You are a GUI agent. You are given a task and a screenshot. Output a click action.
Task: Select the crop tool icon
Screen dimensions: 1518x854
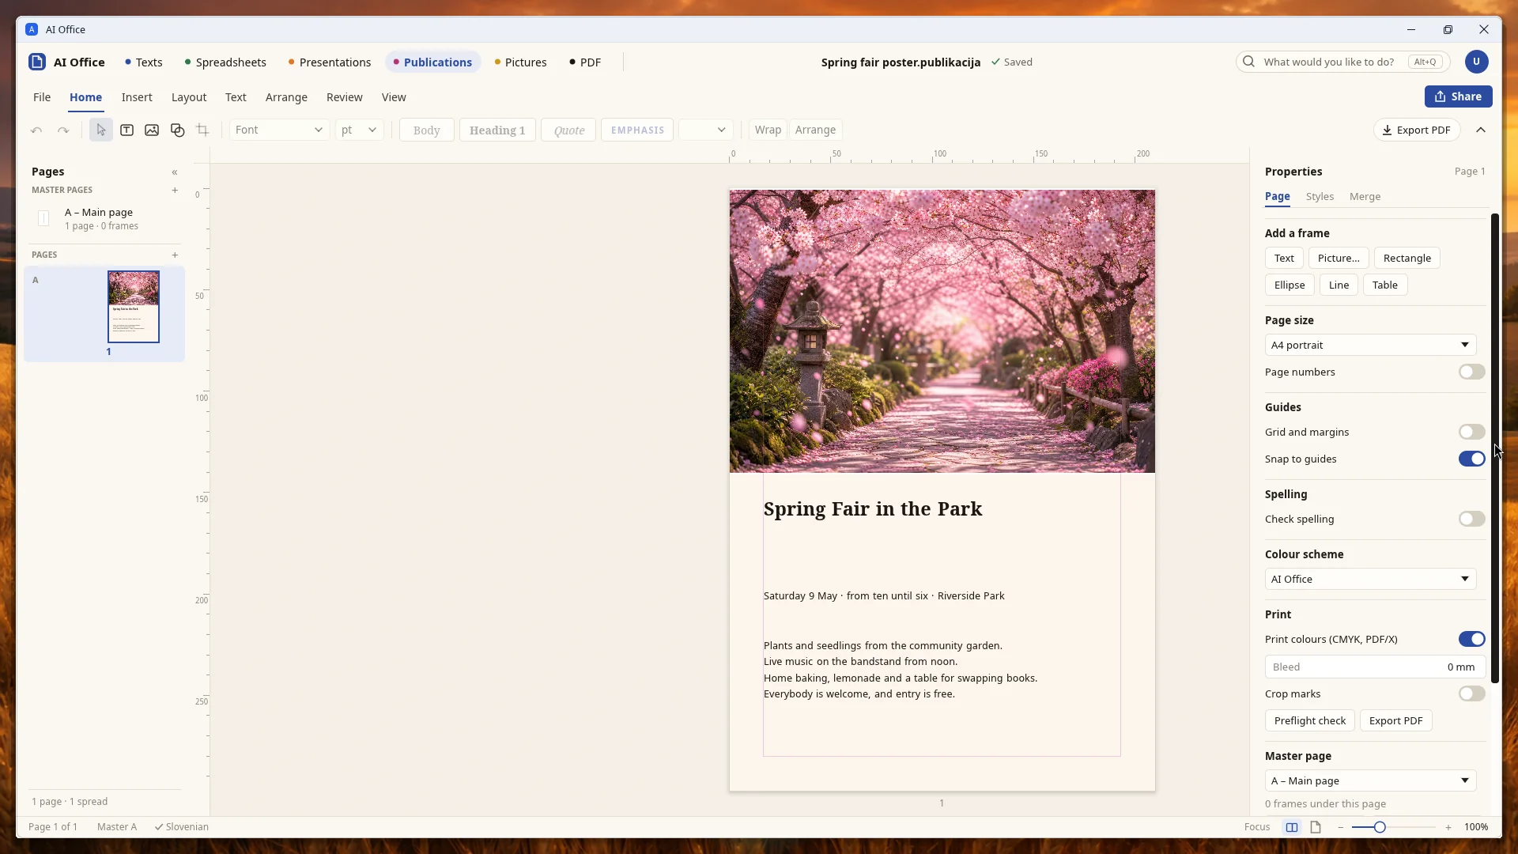[202, 130]
